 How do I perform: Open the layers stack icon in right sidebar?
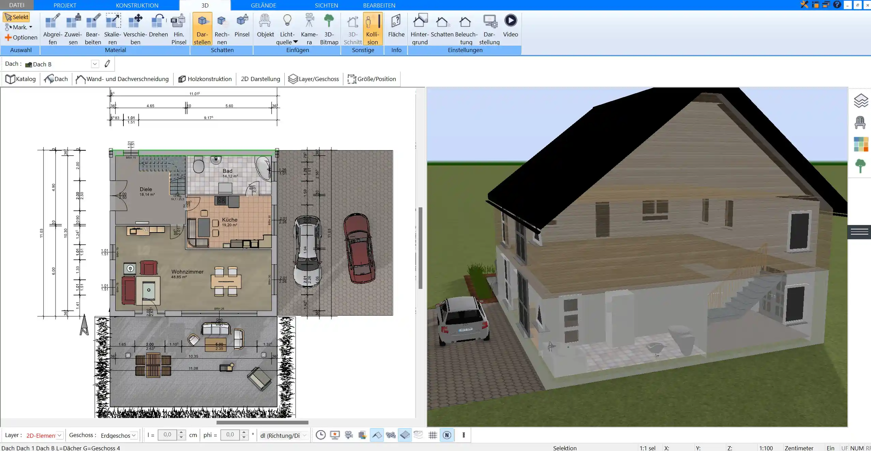click(x=860, y=101)
